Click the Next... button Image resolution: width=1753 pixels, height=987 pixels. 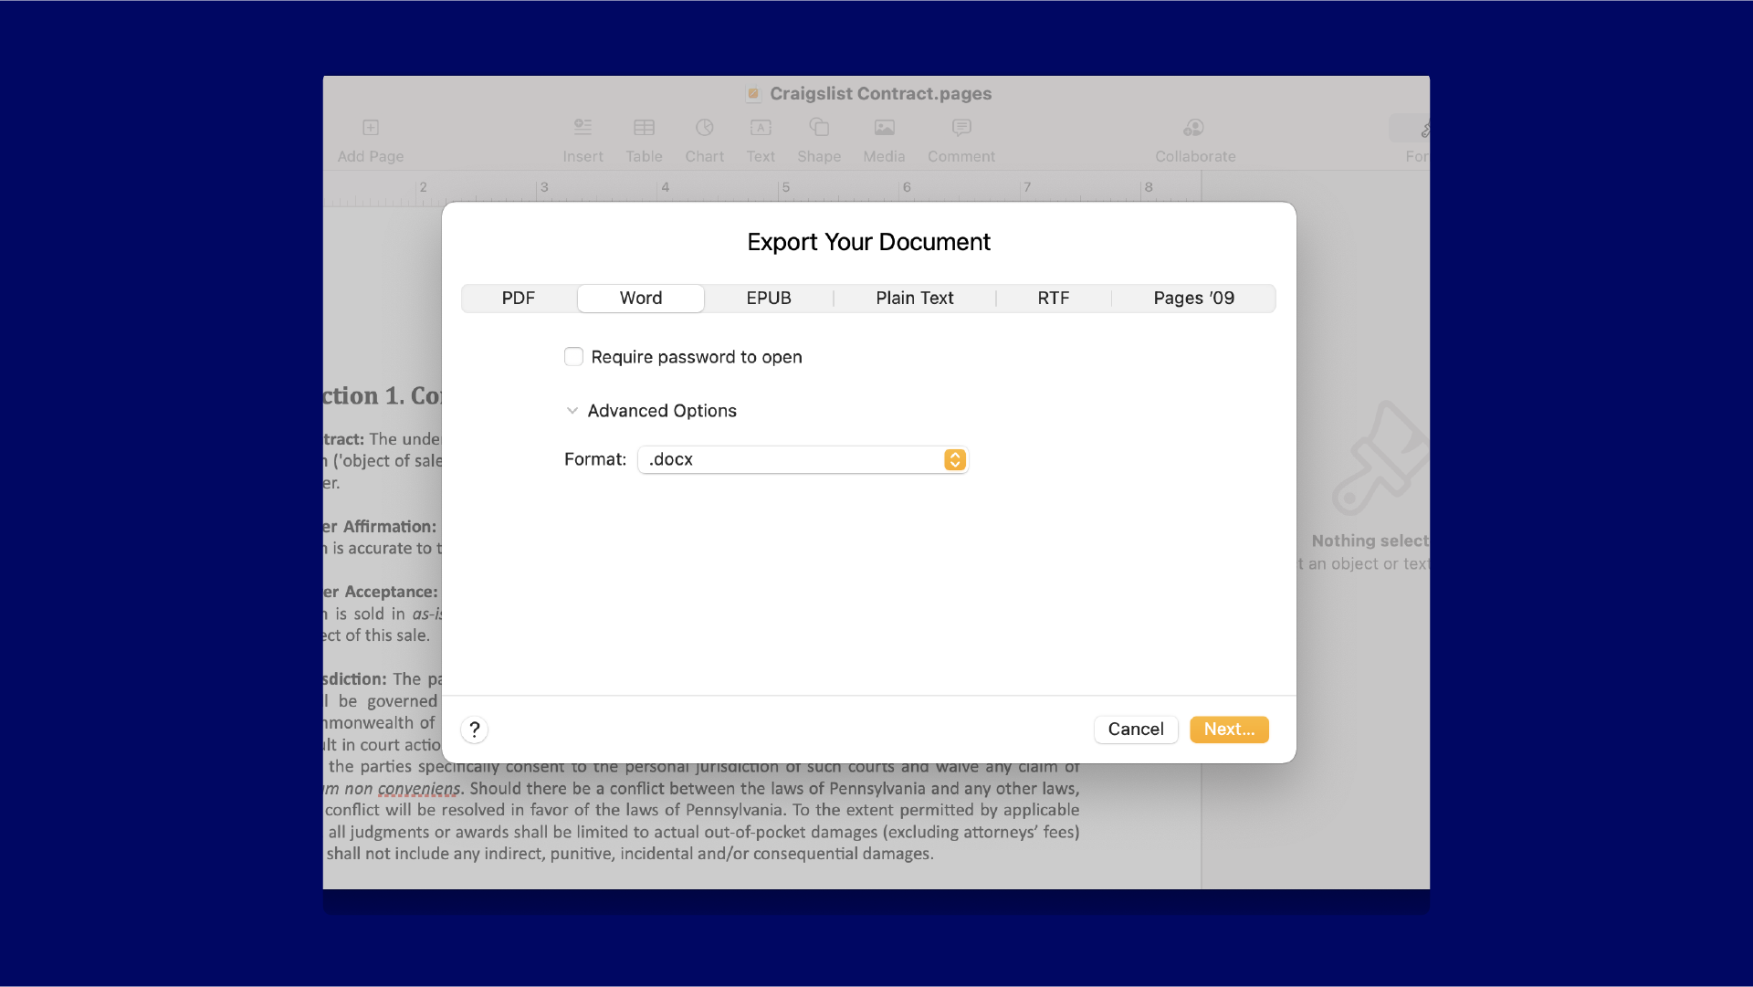pyautogui.click(x=1229, y=730)
